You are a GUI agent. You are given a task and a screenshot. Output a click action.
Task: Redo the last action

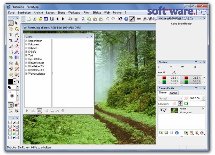point(113,19)
